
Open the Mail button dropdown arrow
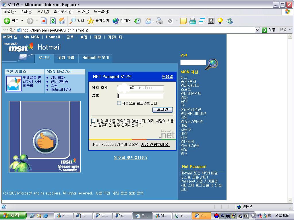[x=153, y=21]
